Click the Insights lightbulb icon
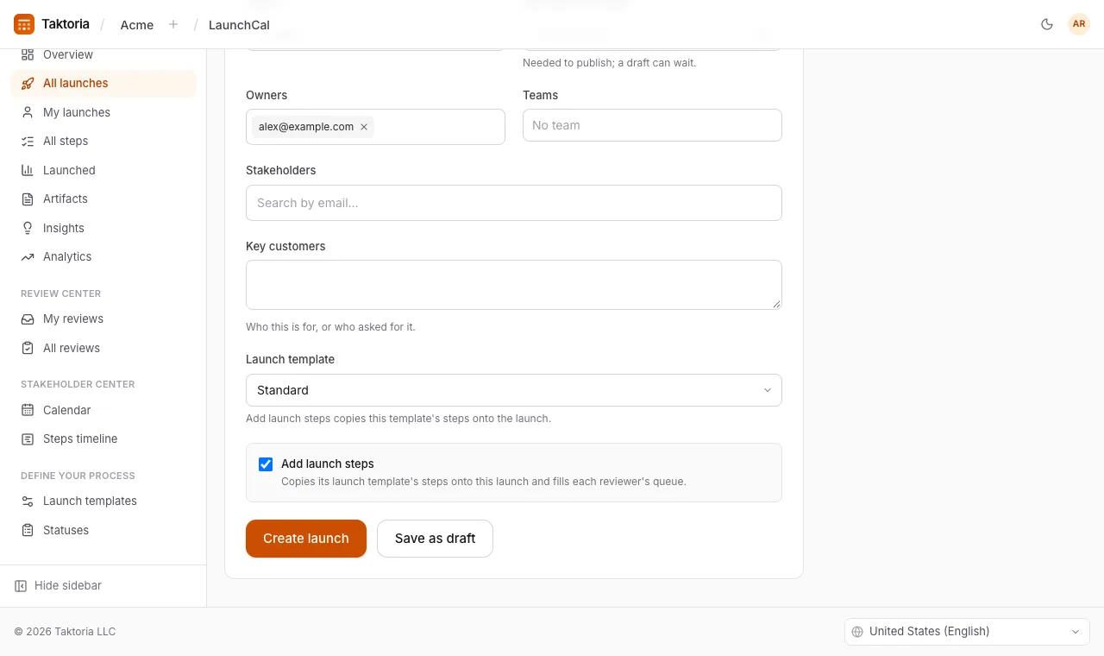Image resolution: width=1104 pixels, height=656 pixels. (28, 228)
